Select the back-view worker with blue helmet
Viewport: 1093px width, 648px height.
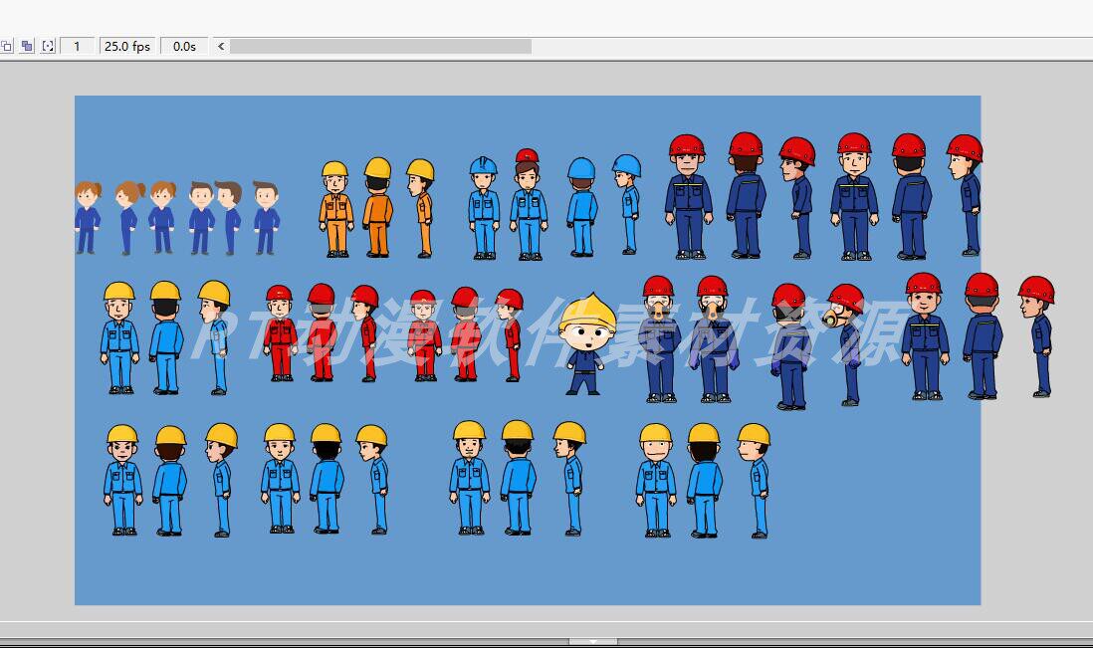click(581, 207)
